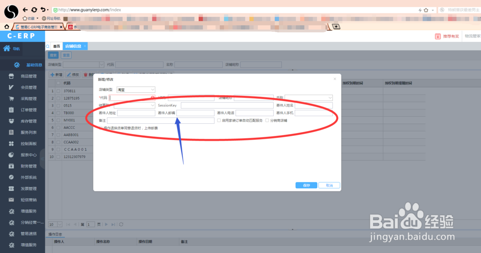Close the 新增/修改 dialog with X
This screenshot has width=481, height=253.
click(x=335, y=79)
